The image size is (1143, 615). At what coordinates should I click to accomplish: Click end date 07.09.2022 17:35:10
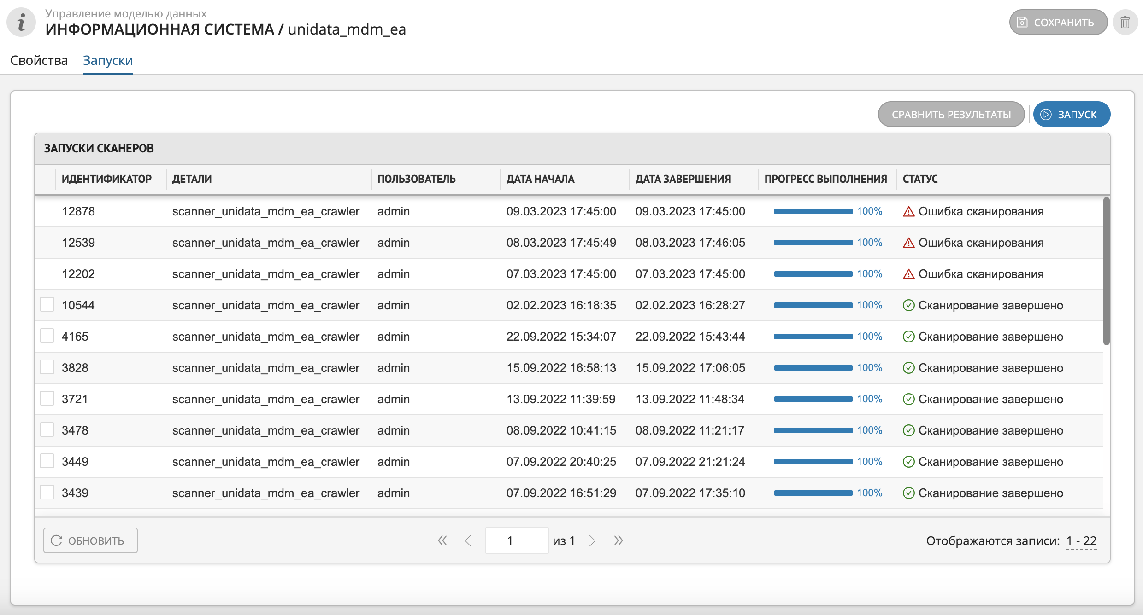tap(690, 493)
